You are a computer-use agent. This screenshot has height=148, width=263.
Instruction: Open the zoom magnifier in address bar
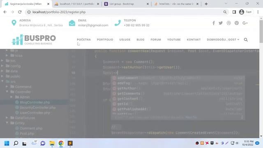coord(225,12)
